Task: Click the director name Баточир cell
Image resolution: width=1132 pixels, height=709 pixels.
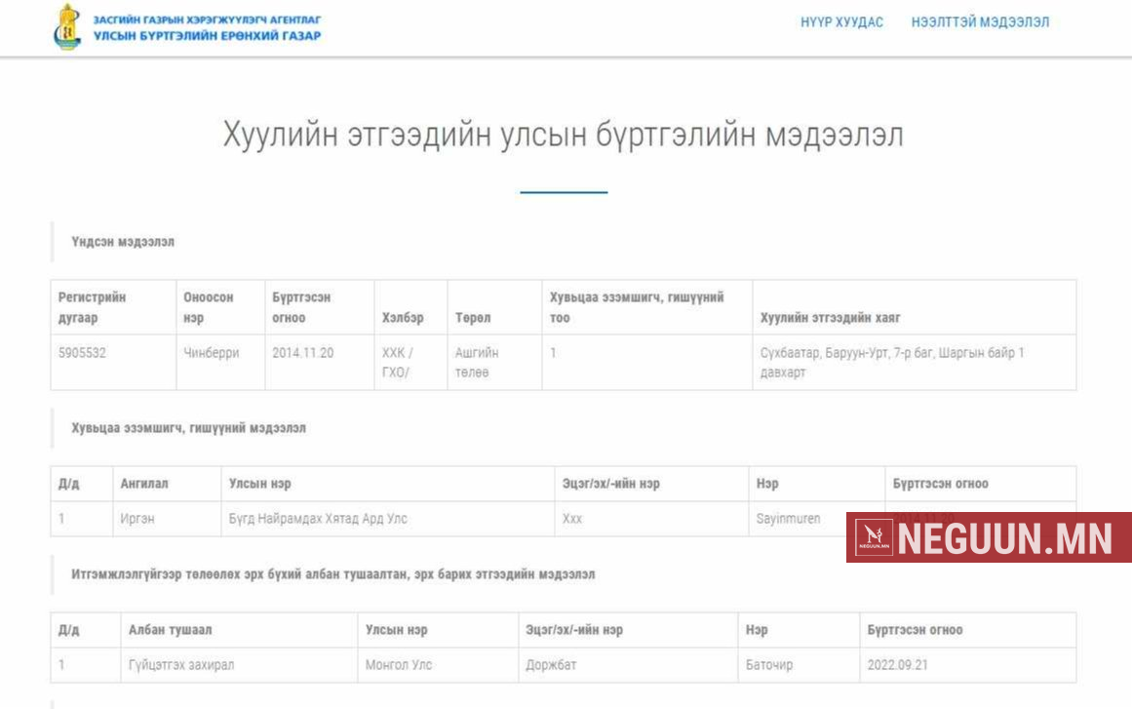Action: tap(769, 665)
